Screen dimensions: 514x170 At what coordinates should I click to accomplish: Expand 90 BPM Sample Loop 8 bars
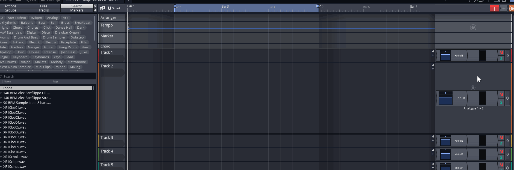1,103
